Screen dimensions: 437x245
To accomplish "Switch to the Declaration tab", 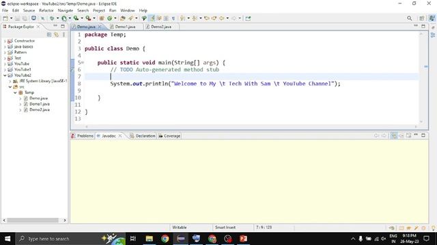I will [x=143, y=136].
